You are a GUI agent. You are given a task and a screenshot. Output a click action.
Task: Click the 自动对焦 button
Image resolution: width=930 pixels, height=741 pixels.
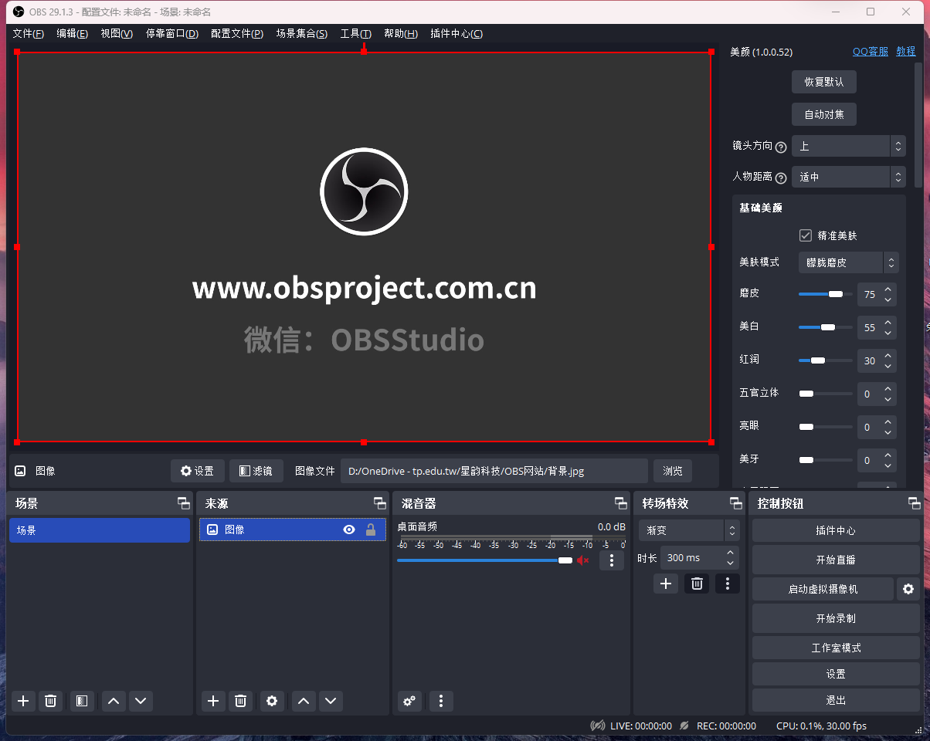coord(824,114)
